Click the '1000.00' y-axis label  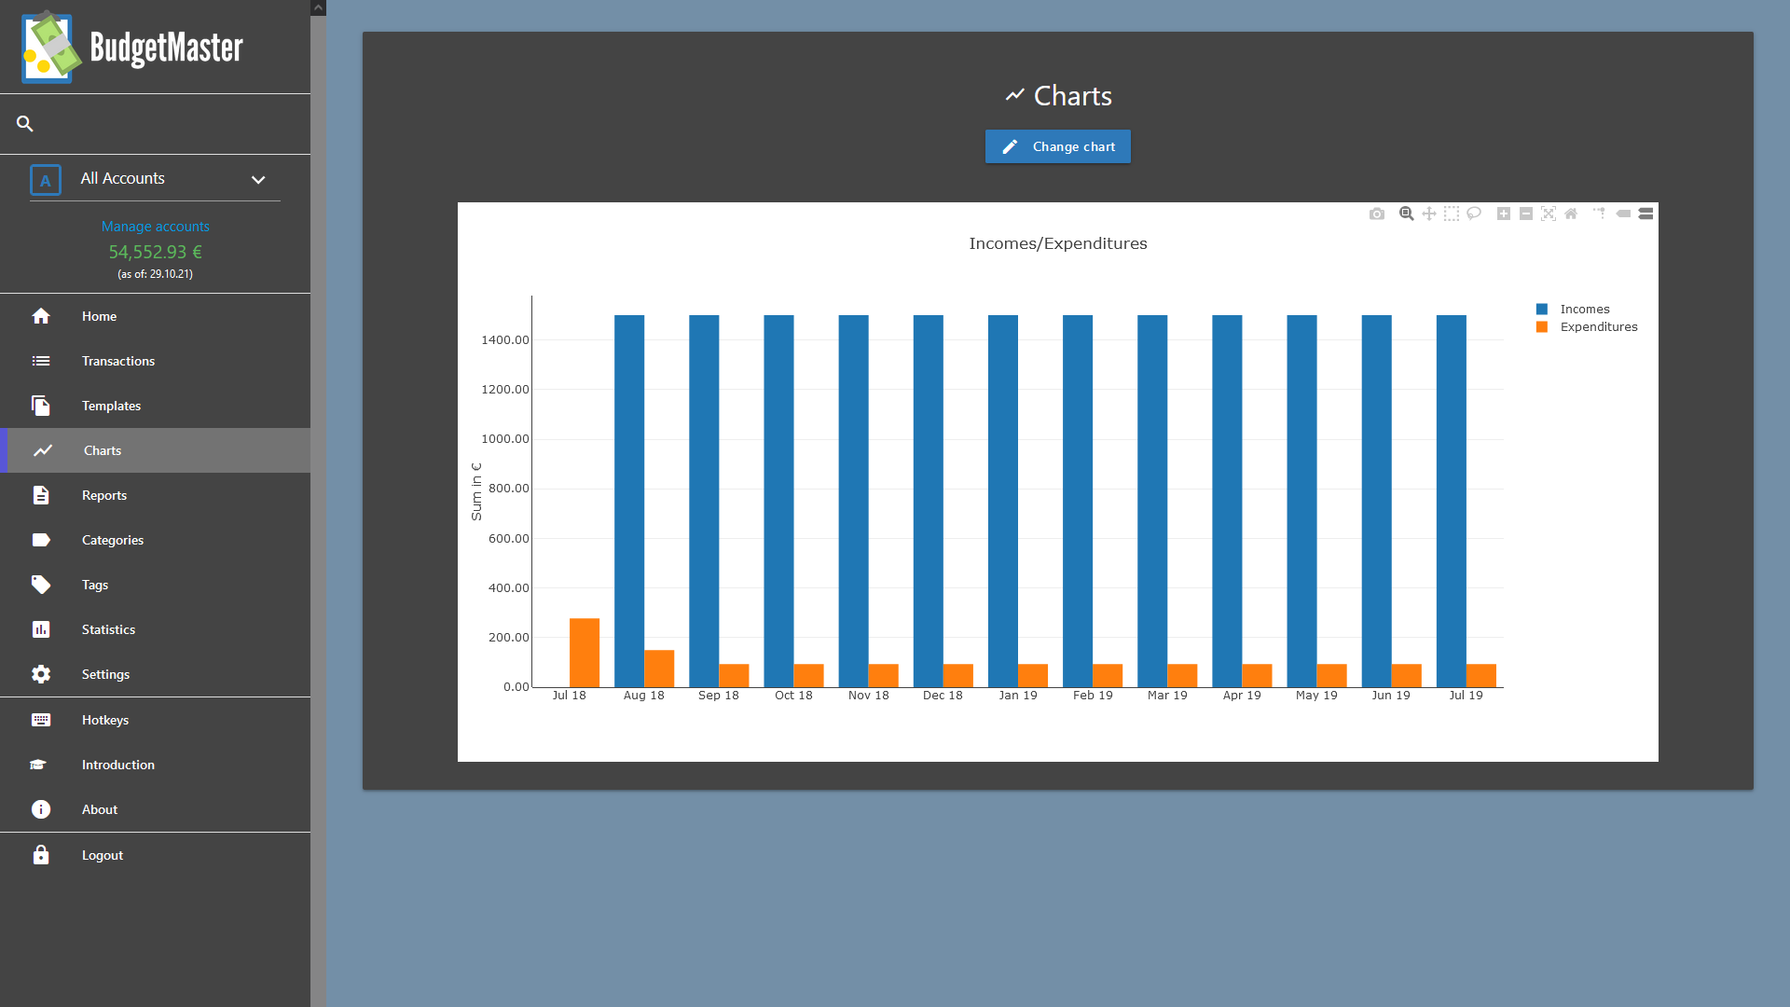pyautogui.click(x=505, y=438)
